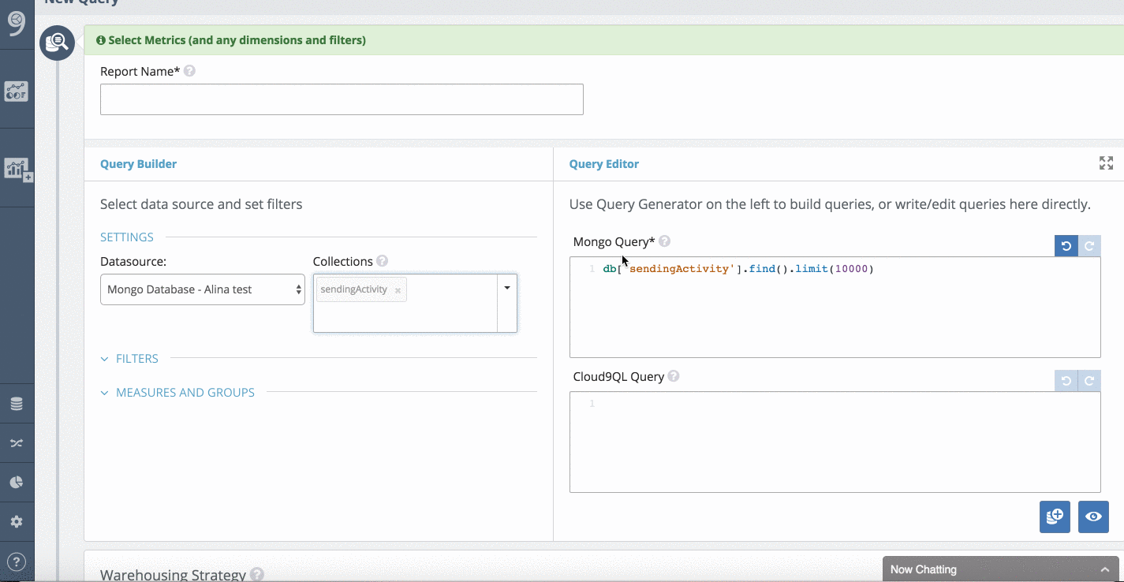
Task: Add datasource with the coins plus button
Action: pos(1055,517)
